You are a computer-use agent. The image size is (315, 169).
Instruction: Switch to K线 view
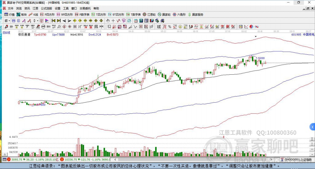click(33, 14)
